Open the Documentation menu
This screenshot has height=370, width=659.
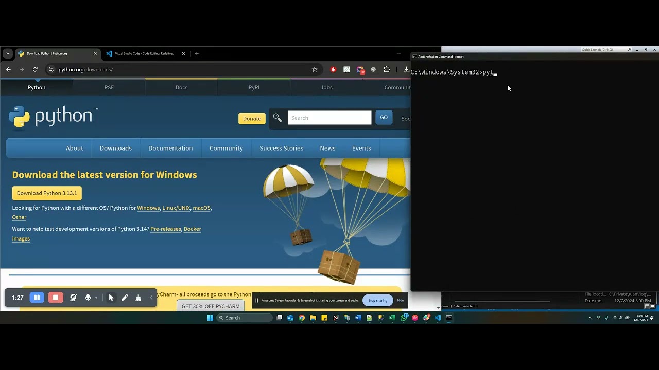[170, 148]
